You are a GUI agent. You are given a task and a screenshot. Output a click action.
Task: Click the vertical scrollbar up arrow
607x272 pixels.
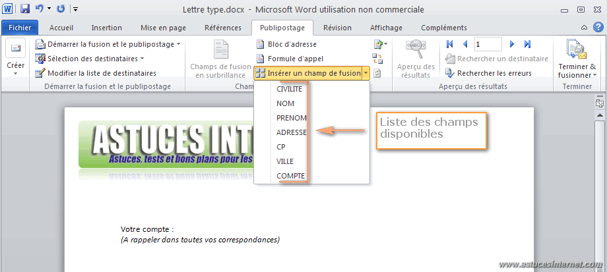[600, 115]
